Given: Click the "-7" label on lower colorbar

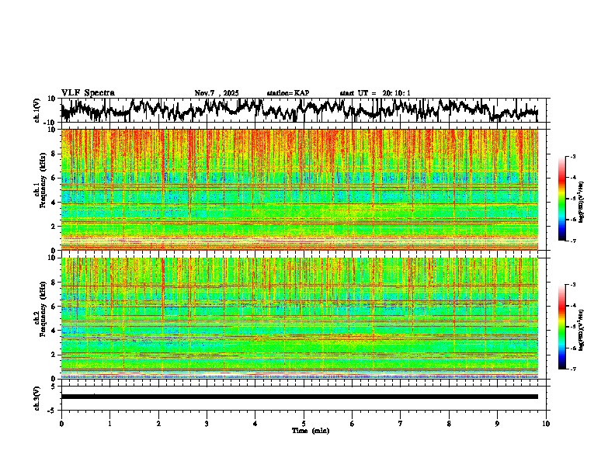Looking at the screenshot, I should 572,369.
